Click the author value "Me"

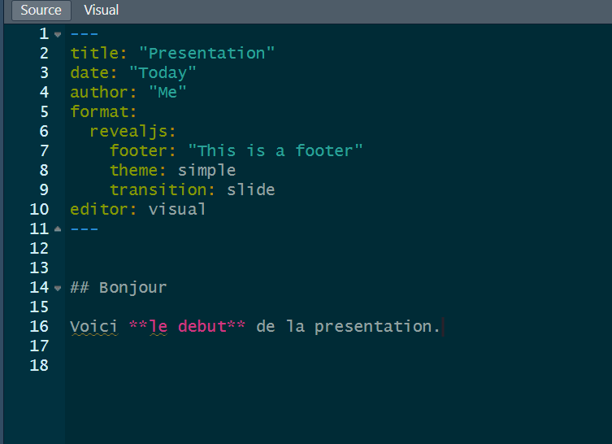click(167, 93)
